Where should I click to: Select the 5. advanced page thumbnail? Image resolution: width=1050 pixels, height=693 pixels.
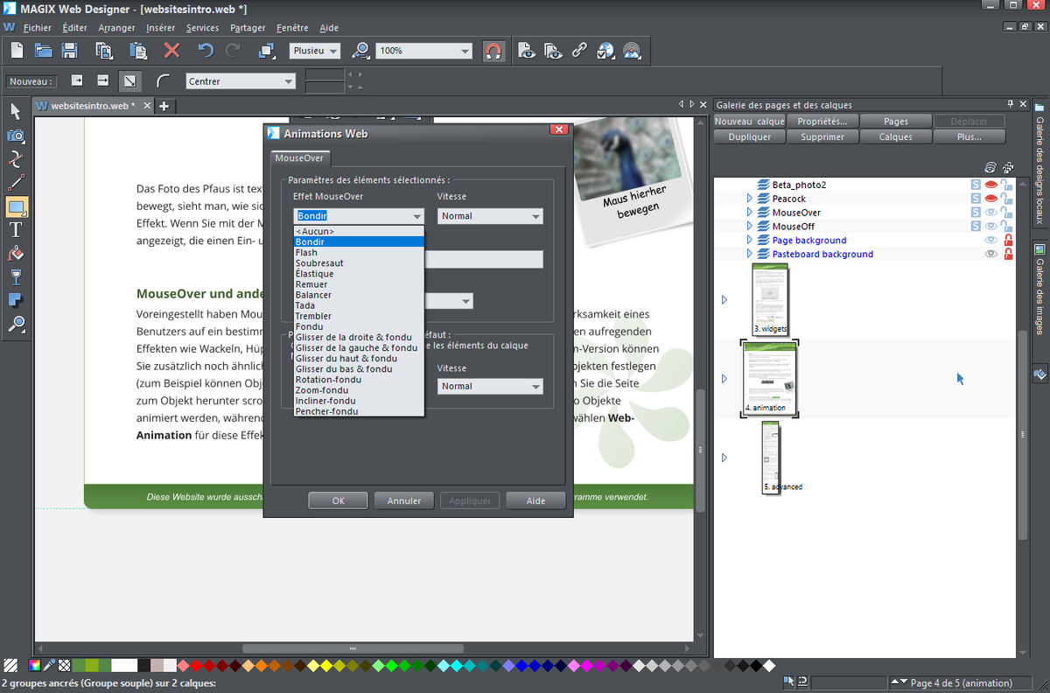point(770,457)
